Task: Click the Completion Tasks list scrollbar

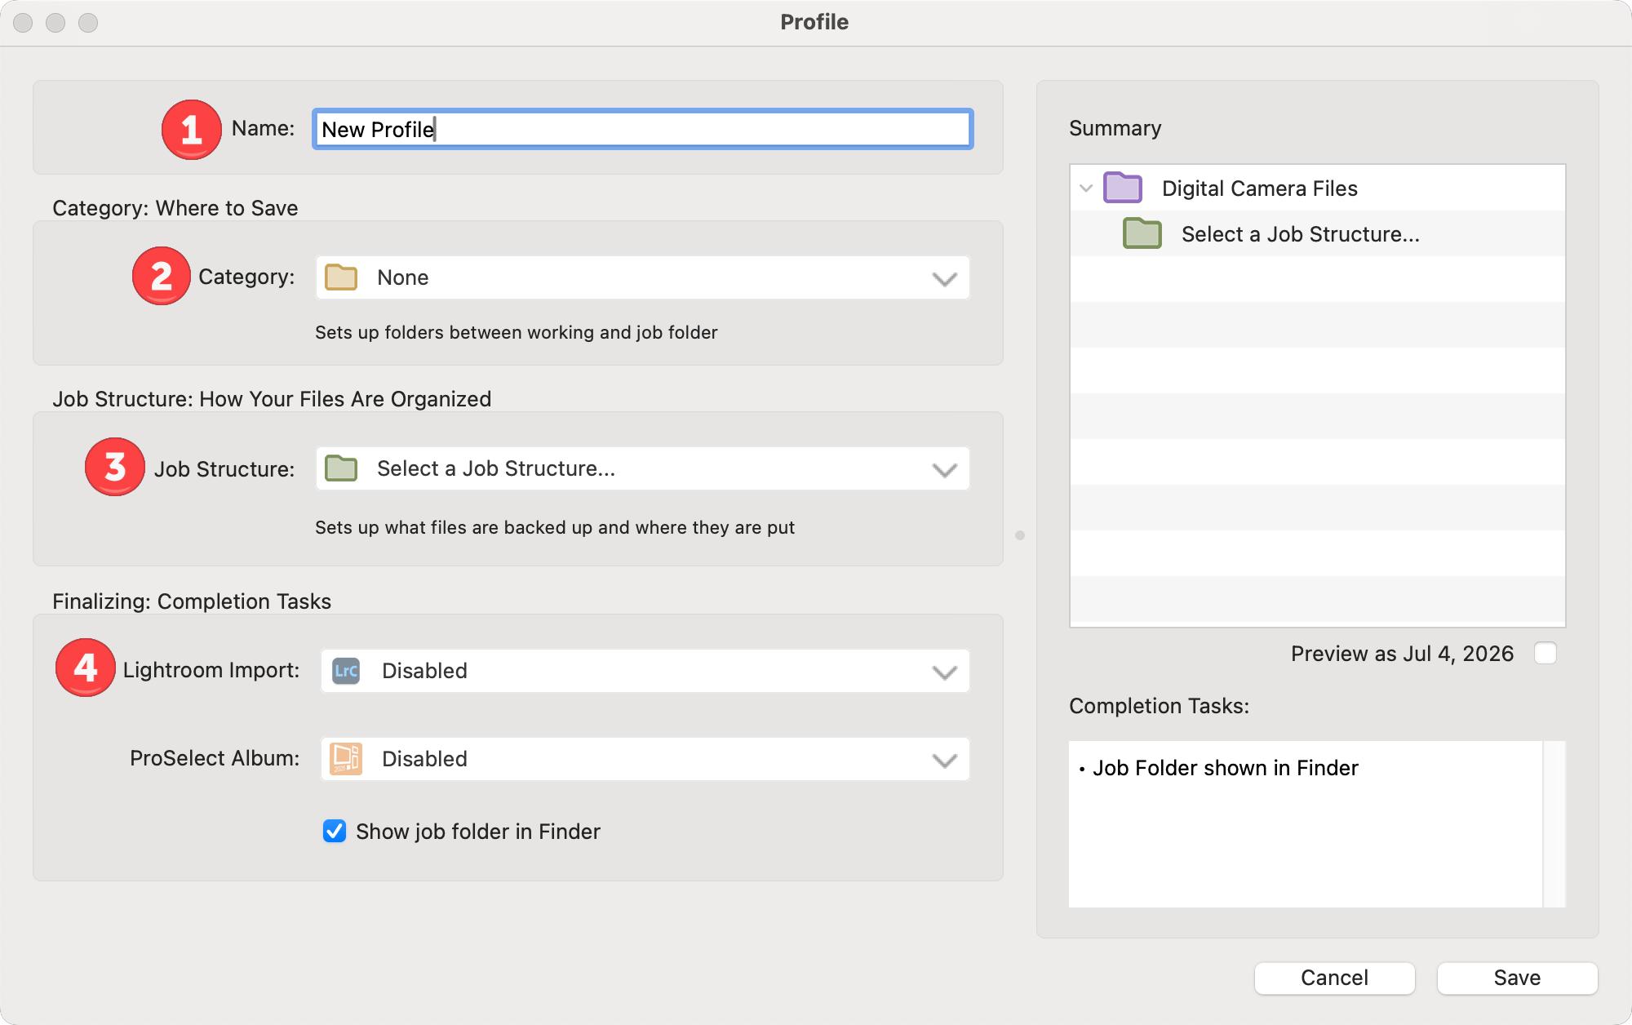Action: tap(1554, 823)
